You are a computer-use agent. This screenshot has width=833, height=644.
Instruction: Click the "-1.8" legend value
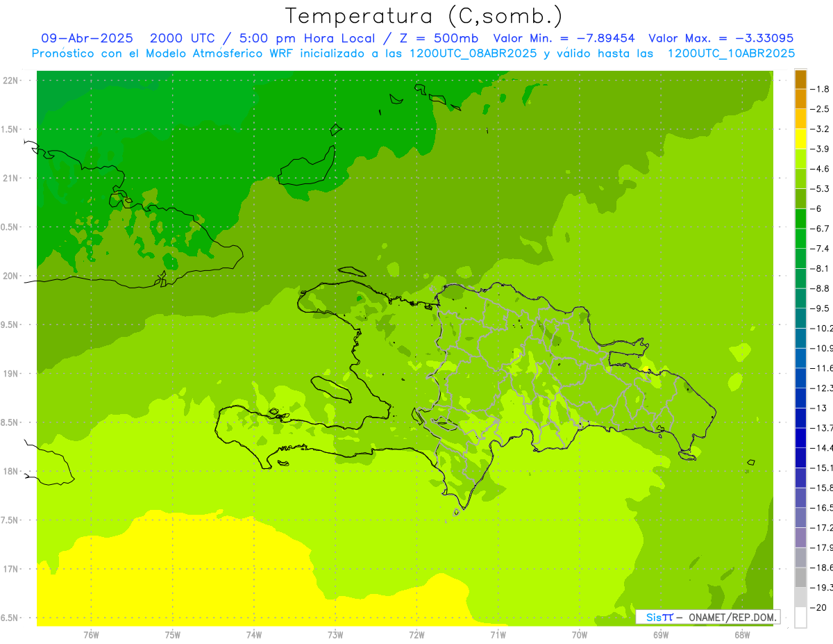pyautogui.click(x=821, y=89)
